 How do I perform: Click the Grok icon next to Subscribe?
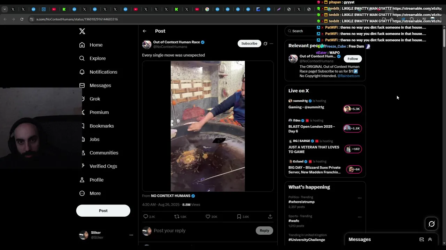coord(266,43)
